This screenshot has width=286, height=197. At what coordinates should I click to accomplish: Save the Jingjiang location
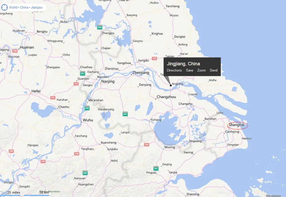click(190, 70)
